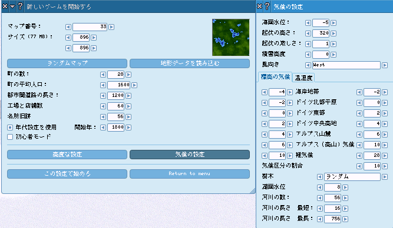Increase 海面水位 sea level
Viewport: 393px width, 228px height.
click(x=333, y=23)
